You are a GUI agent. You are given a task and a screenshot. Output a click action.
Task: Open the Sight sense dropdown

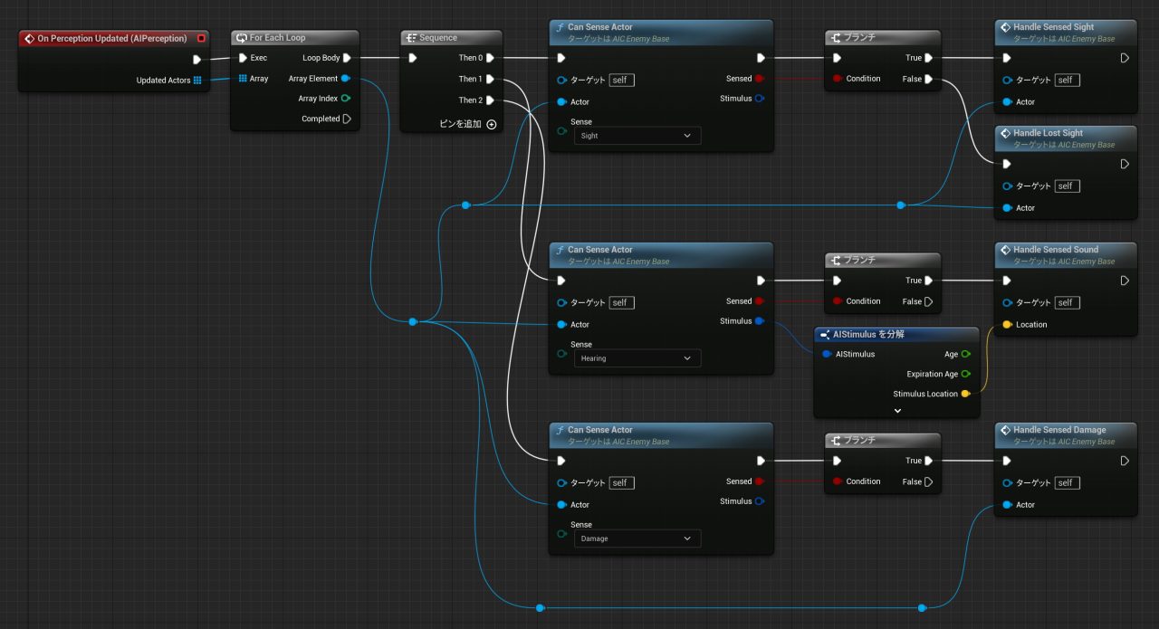[x=637, y=136]
